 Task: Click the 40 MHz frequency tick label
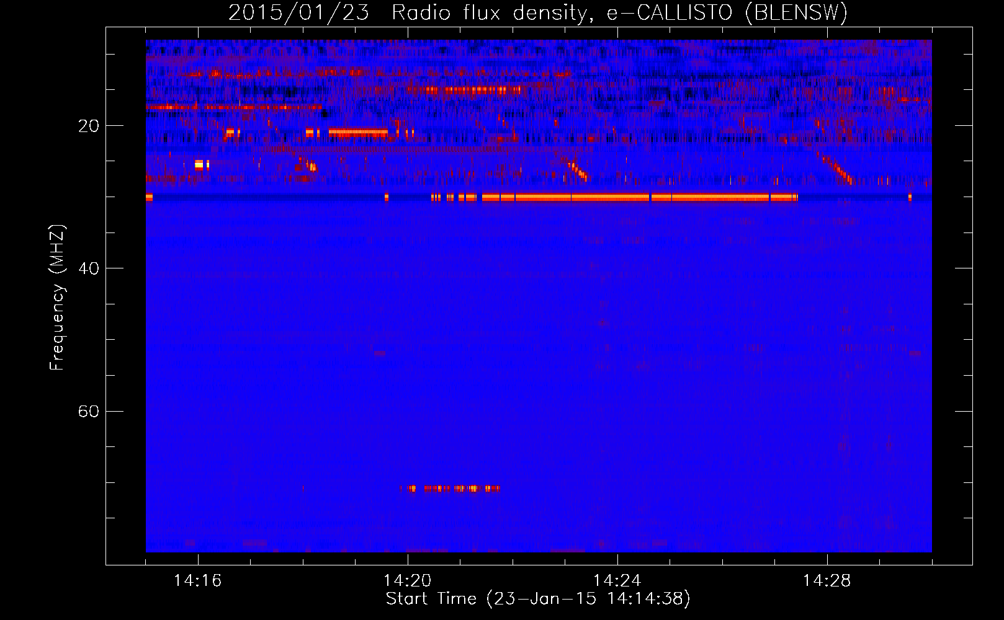(x=88, y=268)
